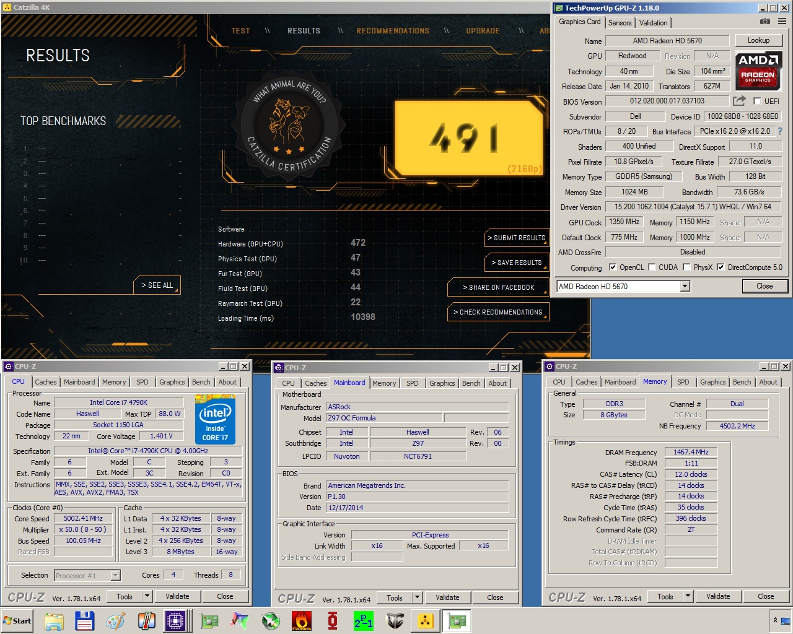Toggle the CUDA checkbox
793x634 pixels.
[x=652, y=267]
